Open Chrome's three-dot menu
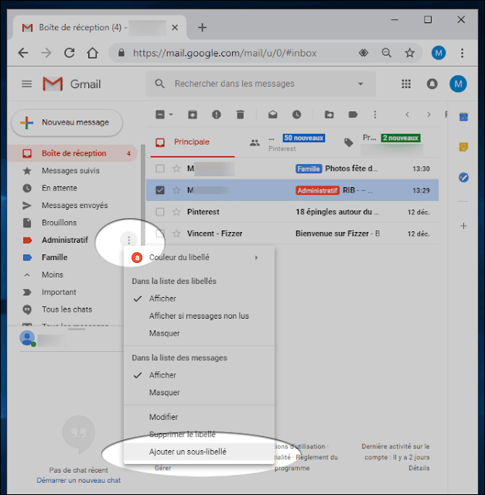The width and height of the screenshot is (485, 495). tap(462, 53)
